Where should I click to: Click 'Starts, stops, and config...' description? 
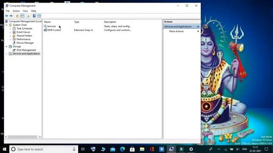(x=118, y=26)
